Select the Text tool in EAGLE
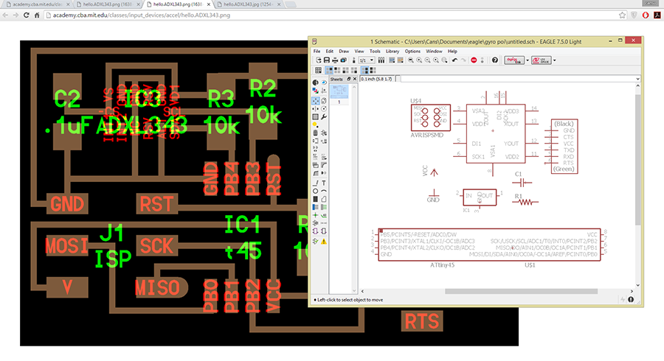The height and width of the screenshot is (361, 664). click(x=324, y=183)
